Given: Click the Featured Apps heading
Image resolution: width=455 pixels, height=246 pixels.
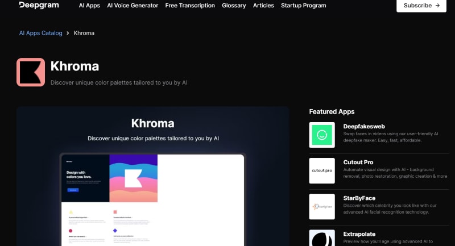Looking at the screenshot, I should pos(332,111).
